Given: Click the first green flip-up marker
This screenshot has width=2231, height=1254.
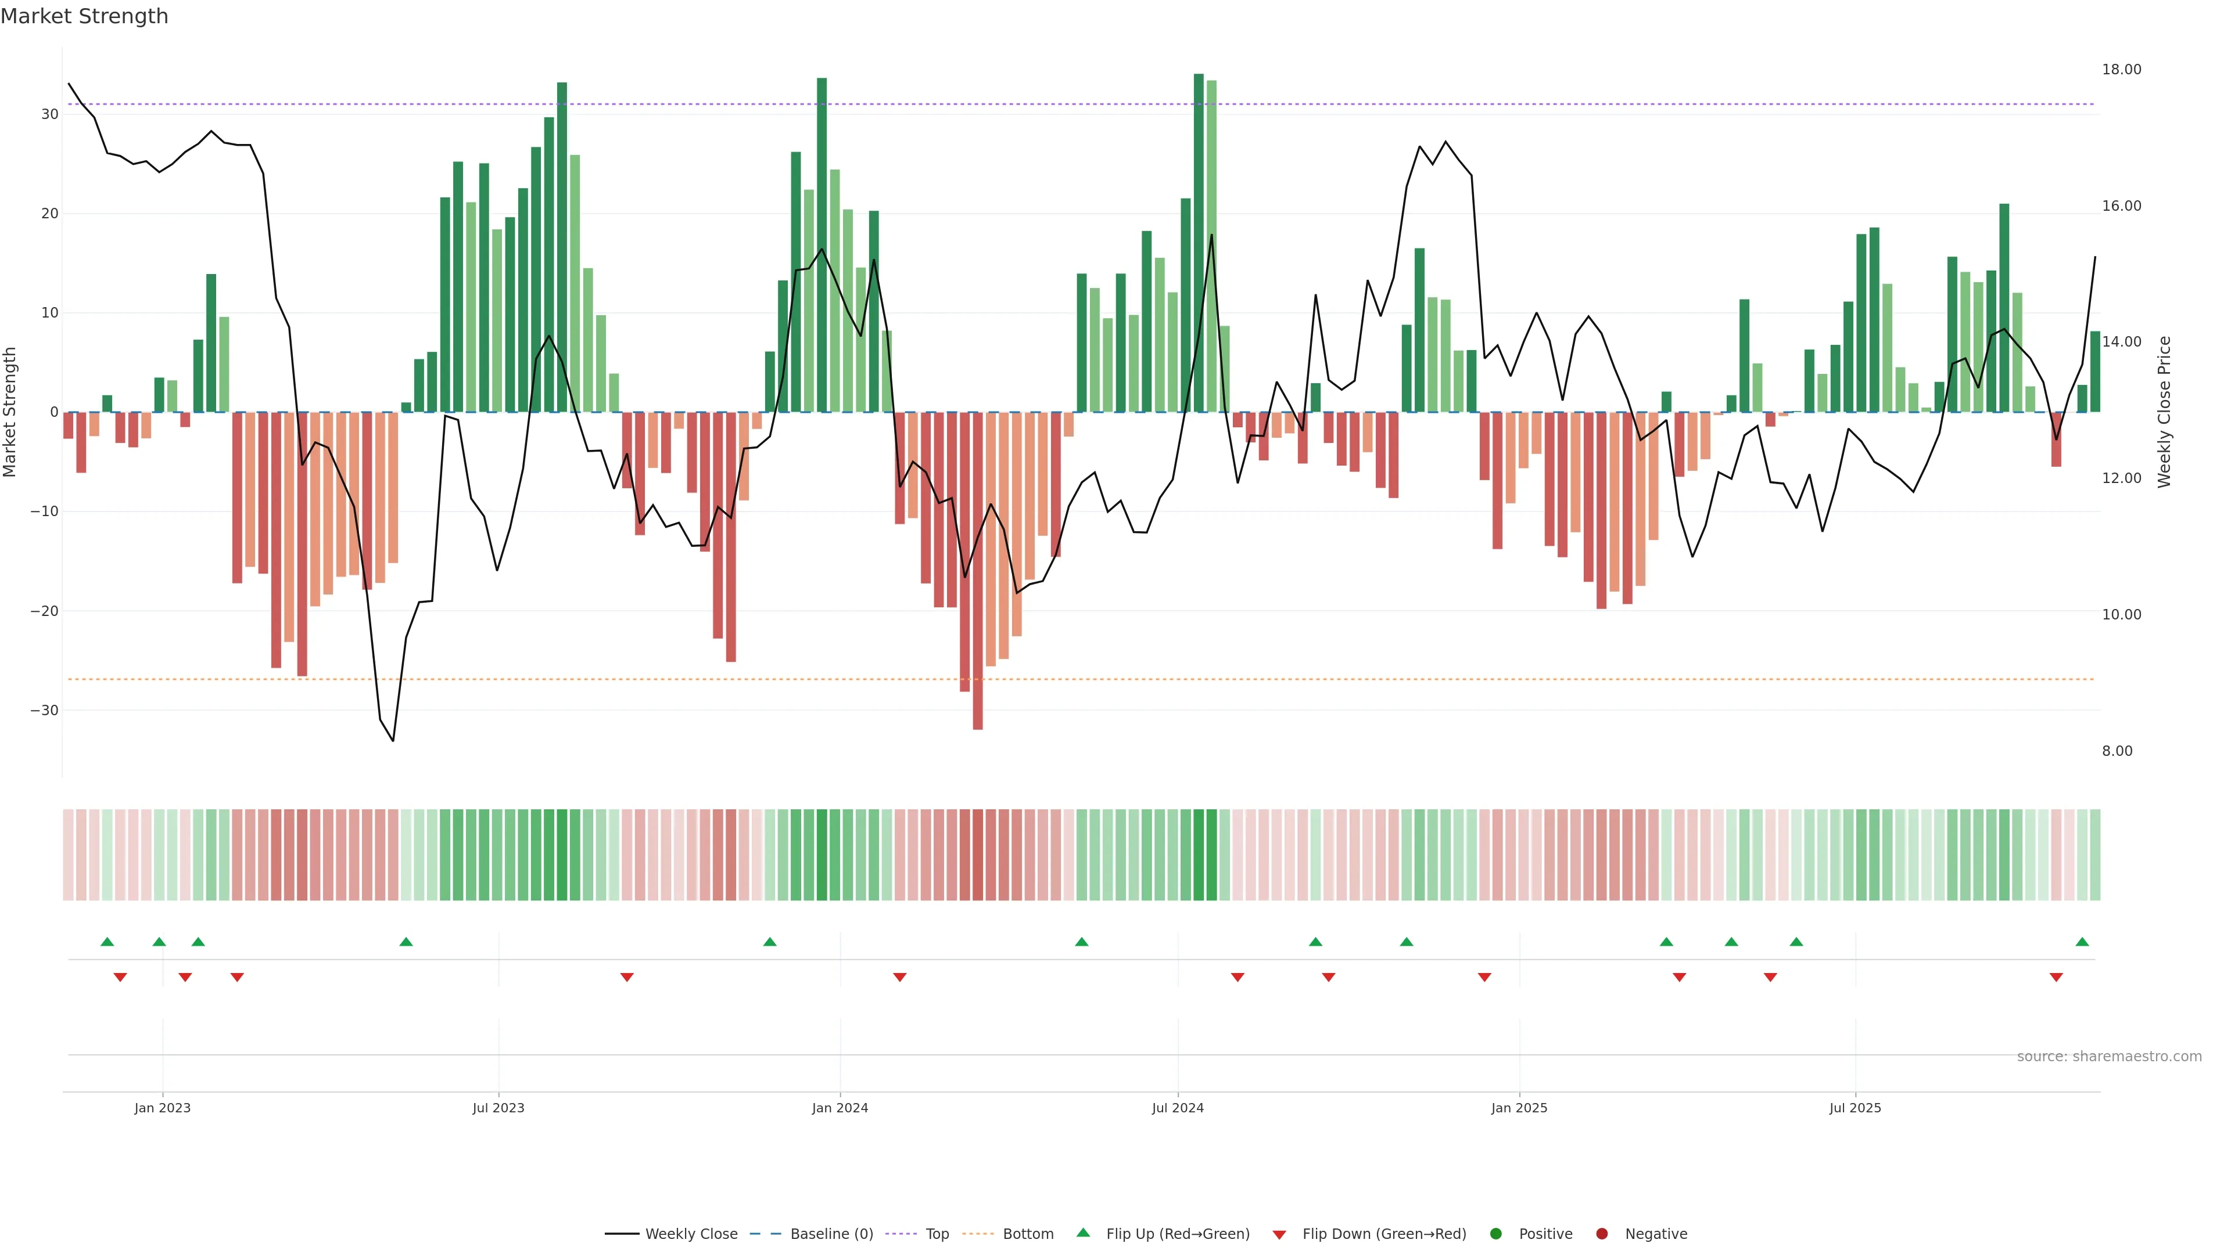Looking at the screenshot, I should pos(107,942).
